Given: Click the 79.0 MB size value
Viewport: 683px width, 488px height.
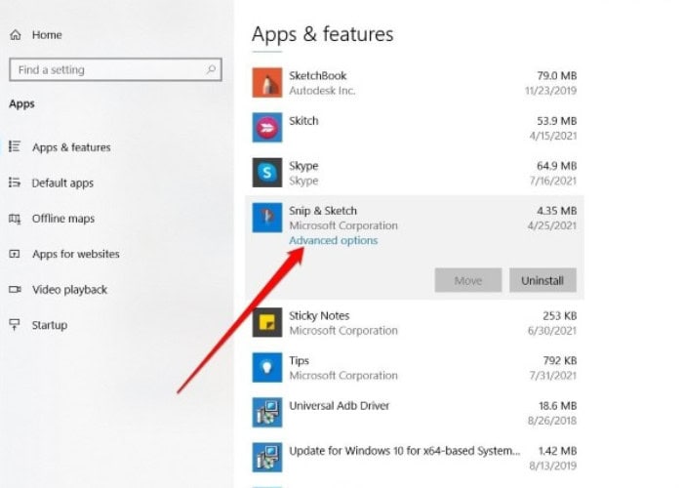Looking at the screenshot, I should (557, 75).
